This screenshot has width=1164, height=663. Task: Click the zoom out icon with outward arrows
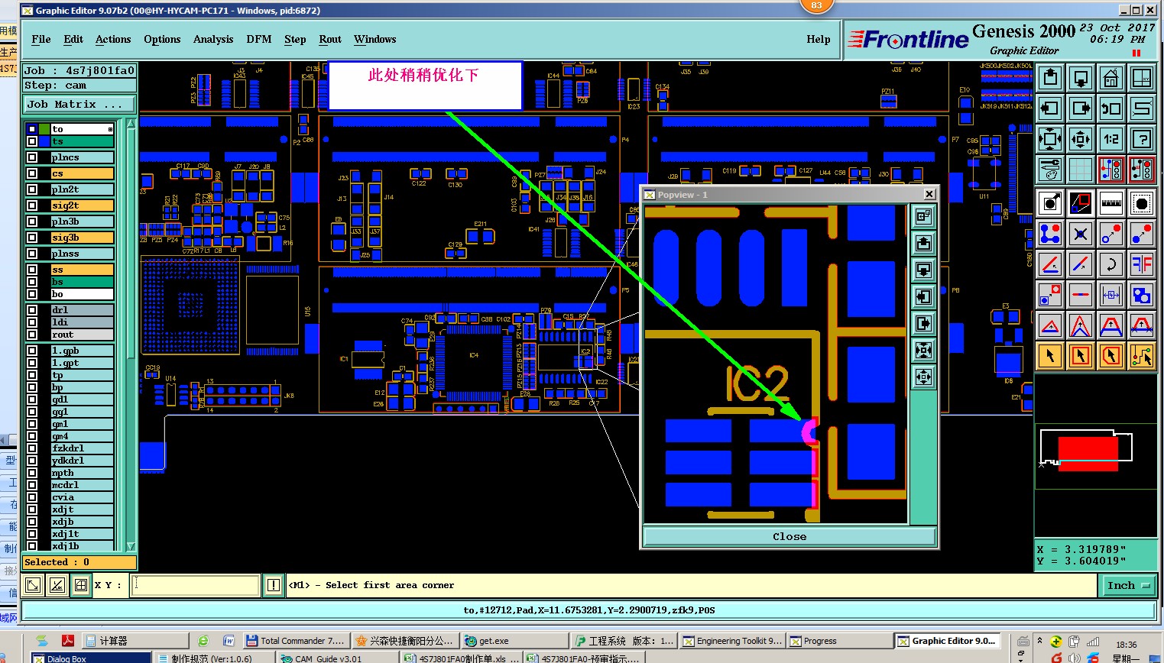click(1081, 138)
